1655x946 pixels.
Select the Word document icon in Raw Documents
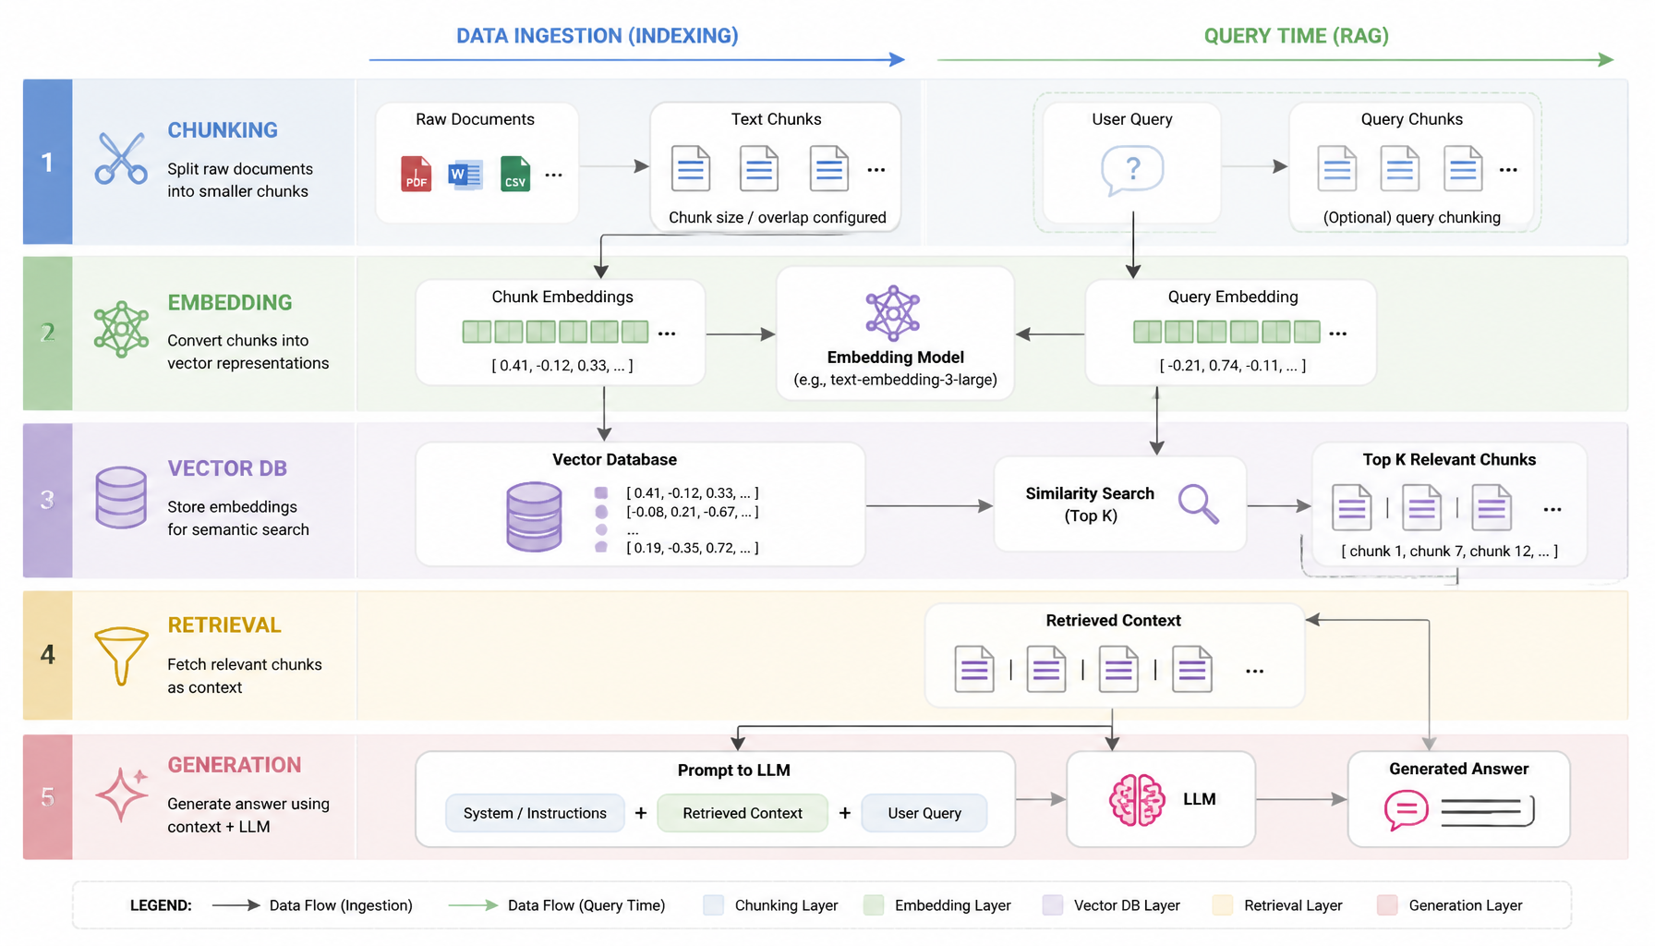pos(465,174)
